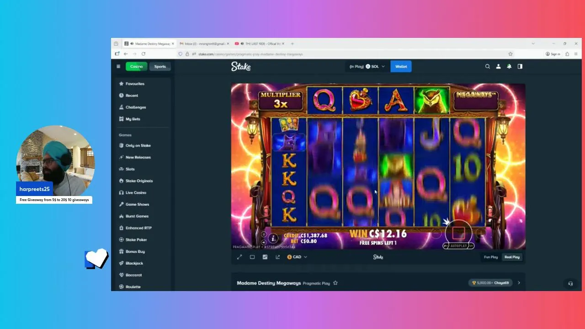
Task: Click the stake.com address bar
Action: [345, 54]
